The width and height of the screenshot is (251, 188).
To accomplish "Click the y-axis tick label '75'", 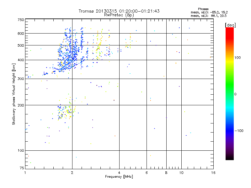I will pos(22,168).
